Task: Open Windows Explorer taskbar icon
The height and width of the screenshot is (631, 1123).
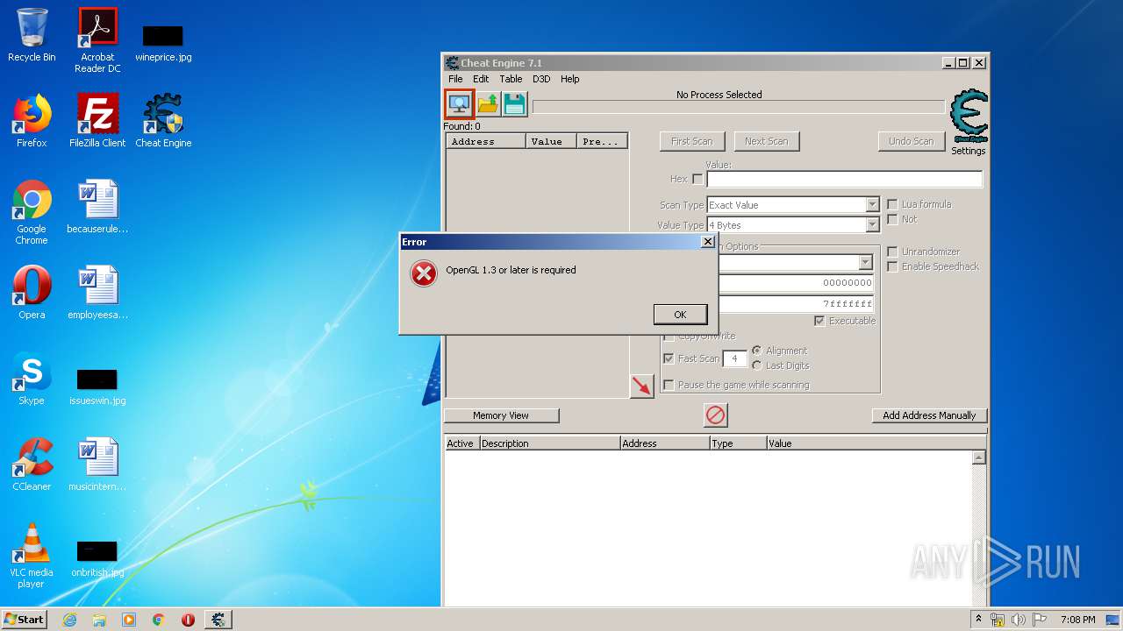Action: pyautogui.click(x=99, y=620)
